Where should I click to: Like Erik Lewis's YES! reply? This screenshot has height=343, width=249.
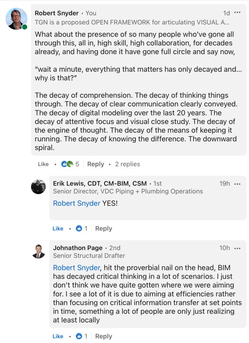58,228
